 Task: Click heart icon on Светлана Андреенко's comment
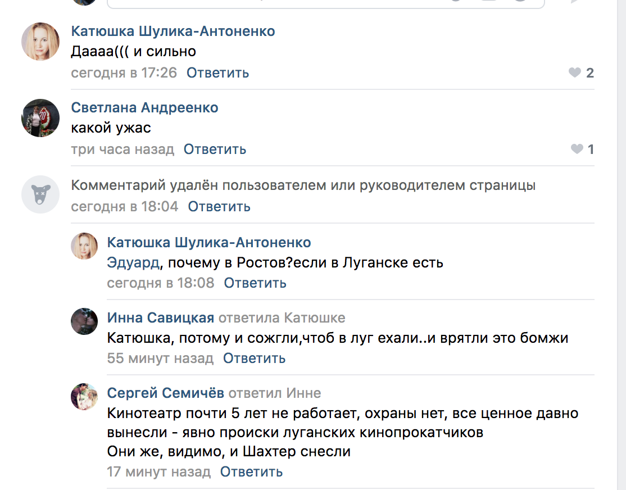(x=577, y=149)
